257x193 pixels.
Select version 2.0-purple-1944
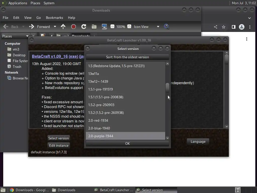pyautogui.click(x=125, y=136)
